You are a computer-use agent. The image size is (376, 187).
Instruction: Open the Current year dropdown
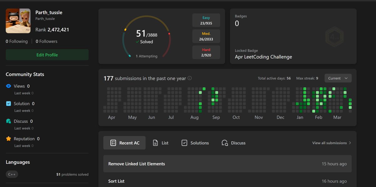pos(338,78)
